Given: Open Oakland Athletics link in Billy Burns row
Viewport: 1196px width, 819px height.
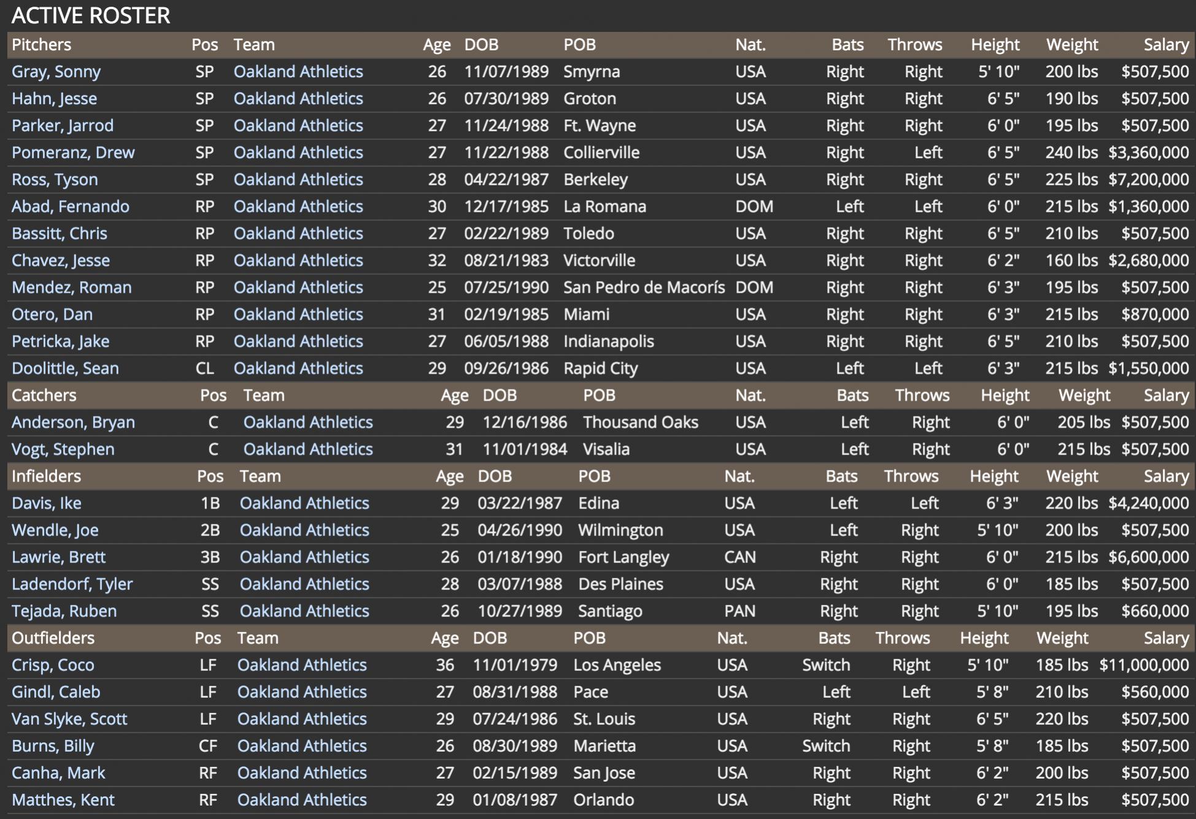Looking at the screenshot, I should coord(302,747).
